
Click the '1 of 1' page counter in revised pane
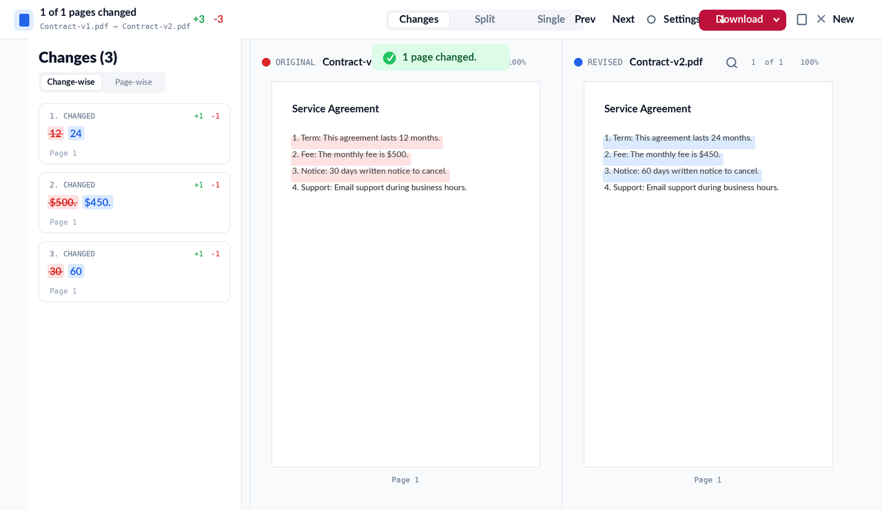(x=767, y=62)
